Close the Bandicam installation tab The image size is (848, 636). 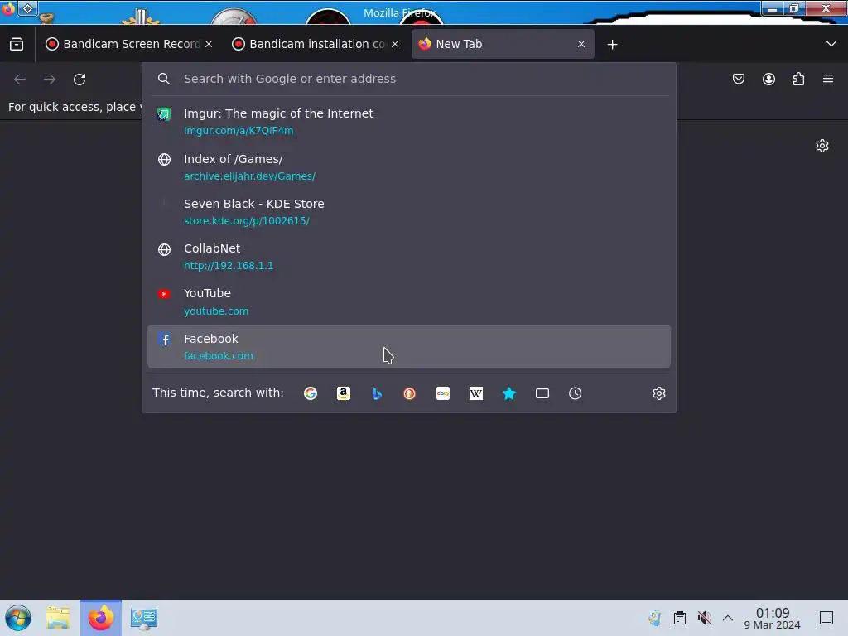point(395,44)
